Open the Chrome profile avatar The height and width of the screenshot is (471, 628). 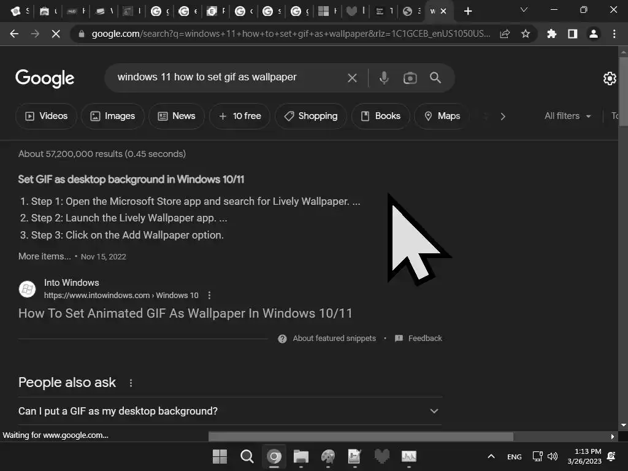point(594,34)
